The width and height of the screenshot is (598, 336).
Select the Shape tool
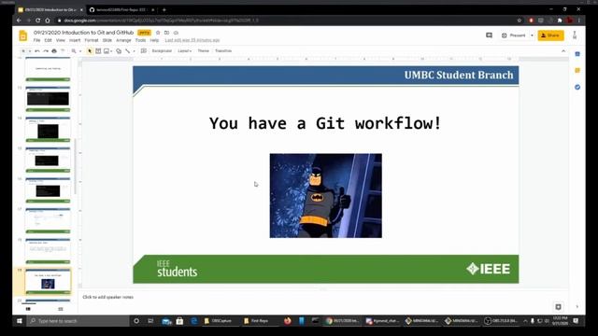tap(119, 51)
